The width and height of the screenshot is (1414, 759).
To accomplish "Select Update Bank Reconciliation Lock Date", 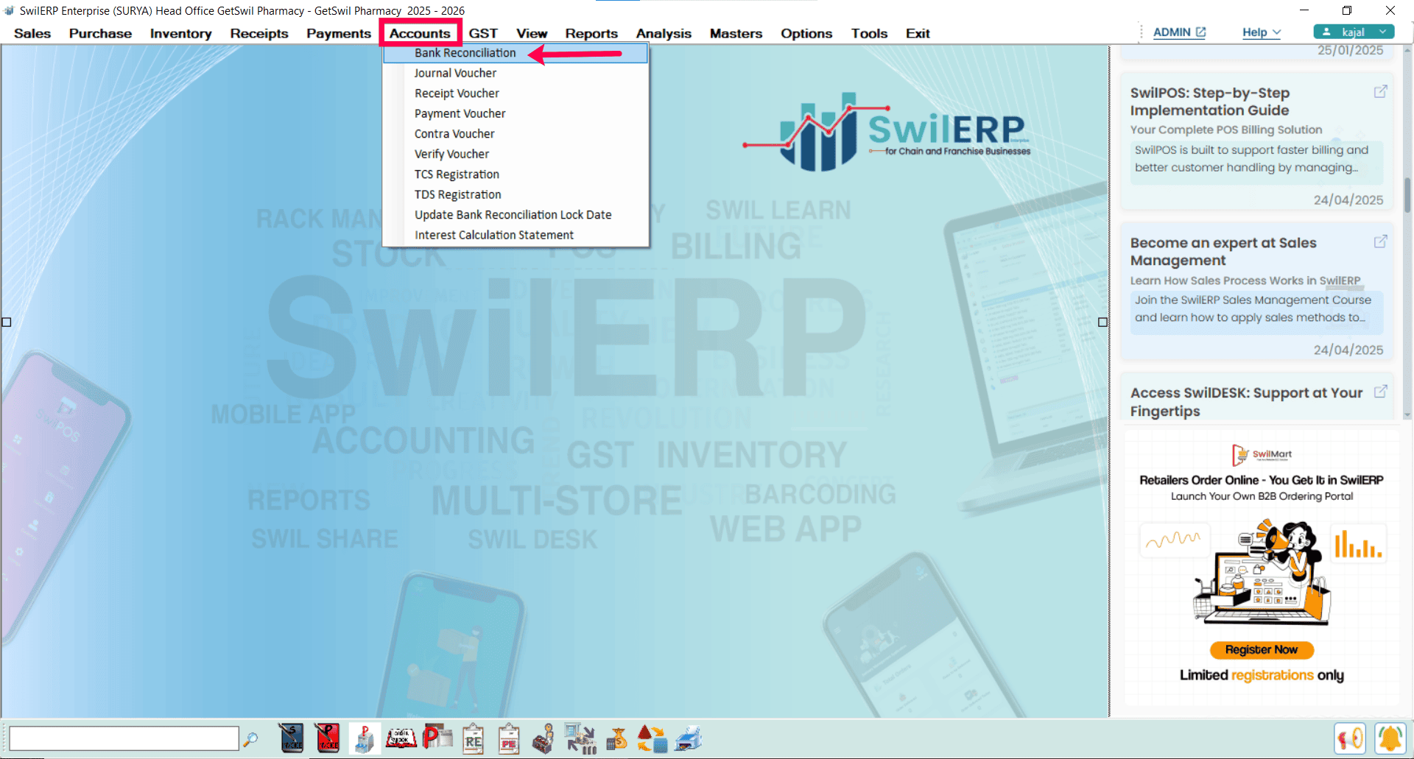I will click(x=516, y=215).
